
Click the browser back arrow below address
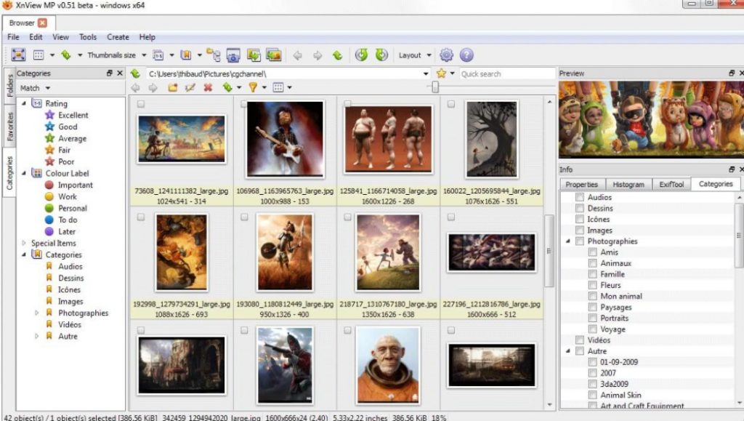tap(135, 87)
